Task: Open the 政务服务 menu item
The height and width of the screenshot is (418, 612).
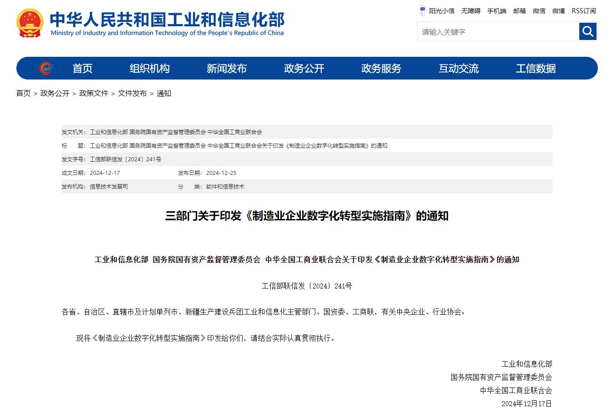Action: click(381, 68)
